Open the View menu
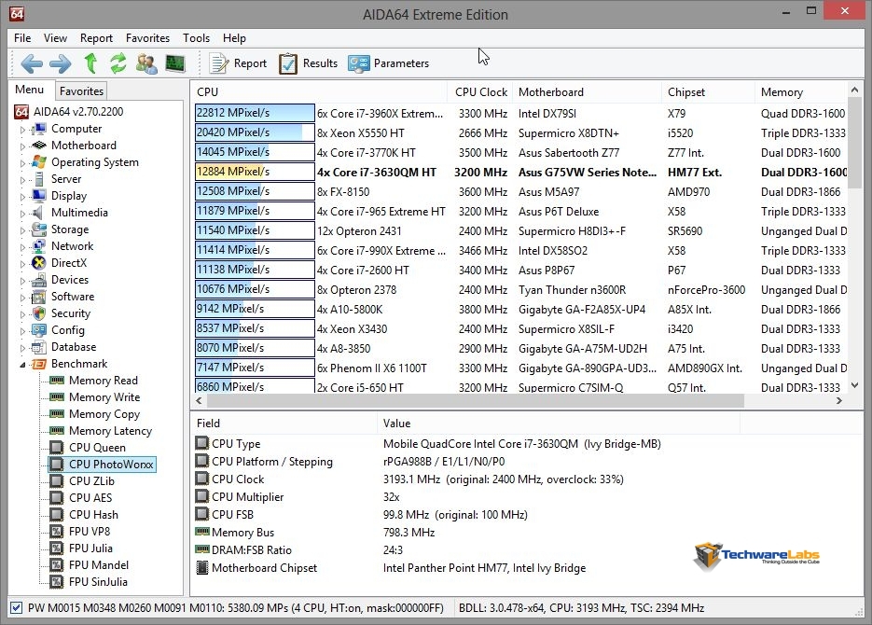Screen dimensions: 872x625 (55, 38)
